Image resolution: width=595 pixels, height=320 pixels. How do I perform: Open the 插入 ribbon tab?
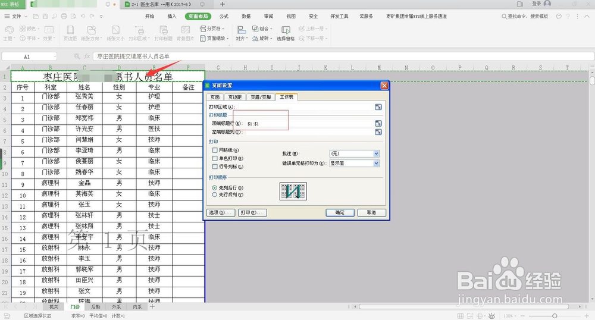[172, 16]
